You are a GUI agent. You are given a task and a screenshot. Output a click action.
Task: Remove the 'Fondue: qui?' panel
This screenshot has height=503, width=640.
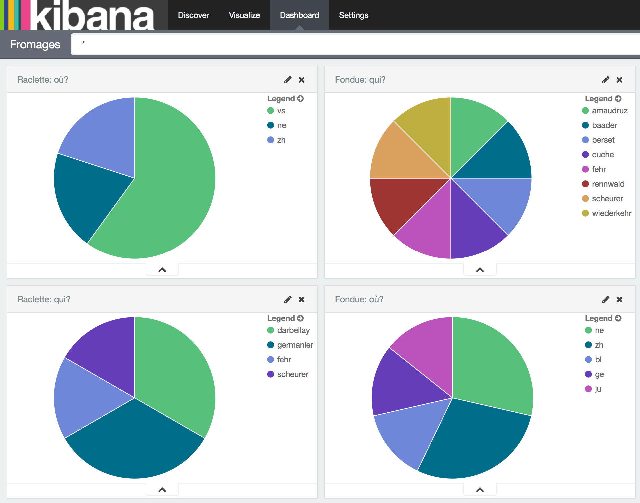click(x=619, y=80)
